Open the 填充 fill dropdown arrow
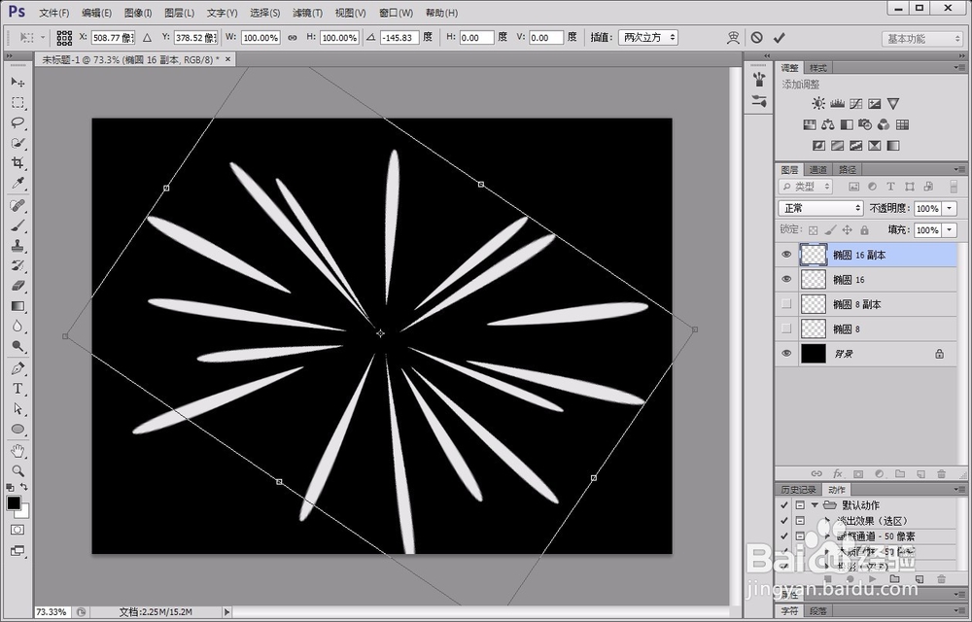The width and height of the screenshot is (972, 622). (x=950, y=229)
